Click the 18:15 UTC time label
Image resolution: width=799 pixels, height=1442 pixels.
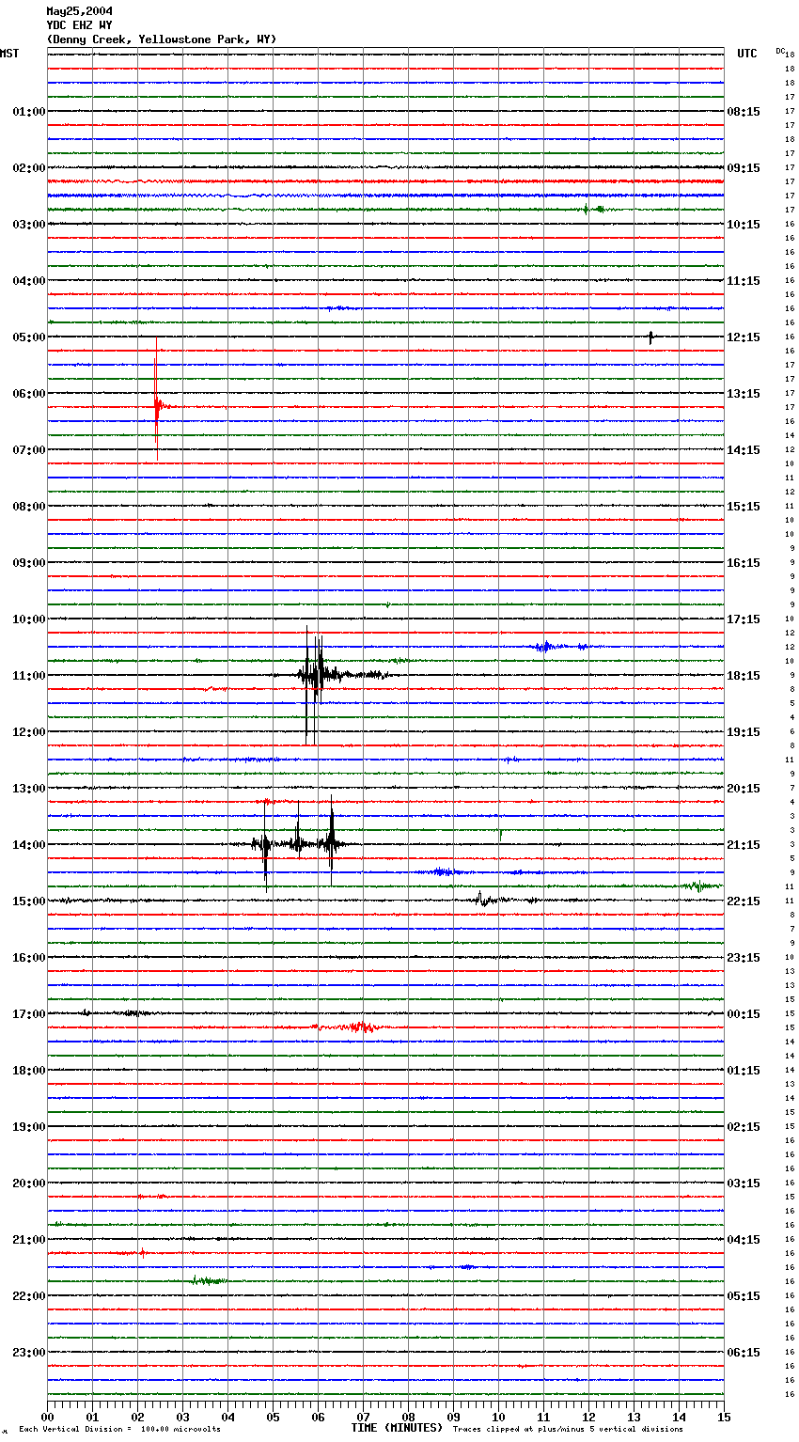744,676
